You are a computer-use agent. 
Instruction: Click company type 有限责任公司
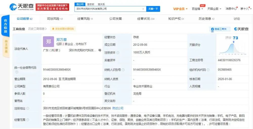51,86
